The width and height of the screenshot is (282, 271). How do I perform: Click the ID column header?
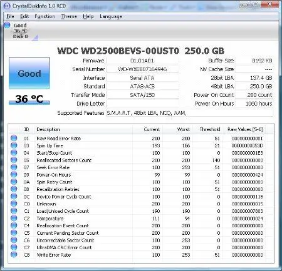pos(26,129)
